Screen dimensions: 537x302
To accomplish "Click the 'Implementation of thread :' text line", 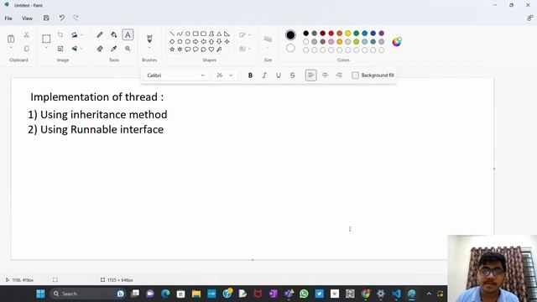I will (x=97, y=97).
